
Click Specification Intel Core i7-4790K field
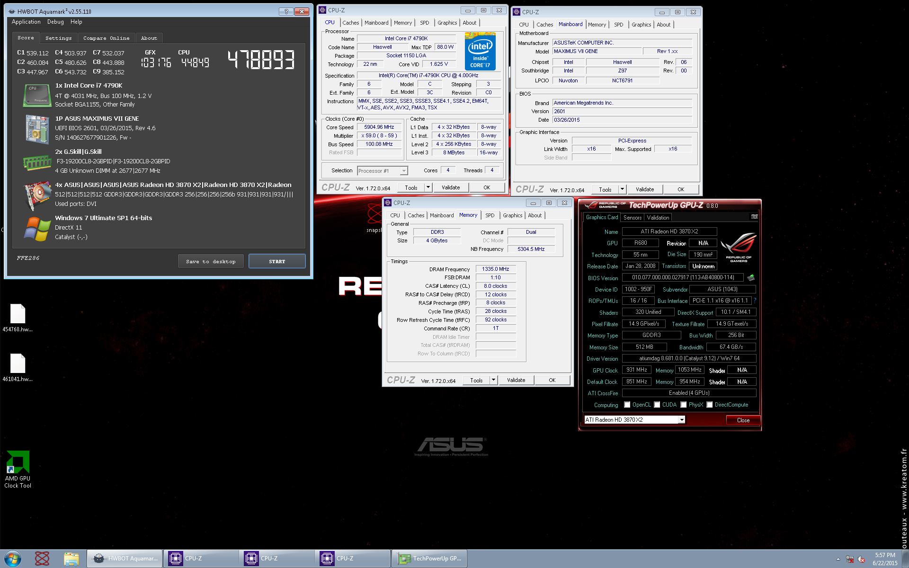click(x=428, y=75)
